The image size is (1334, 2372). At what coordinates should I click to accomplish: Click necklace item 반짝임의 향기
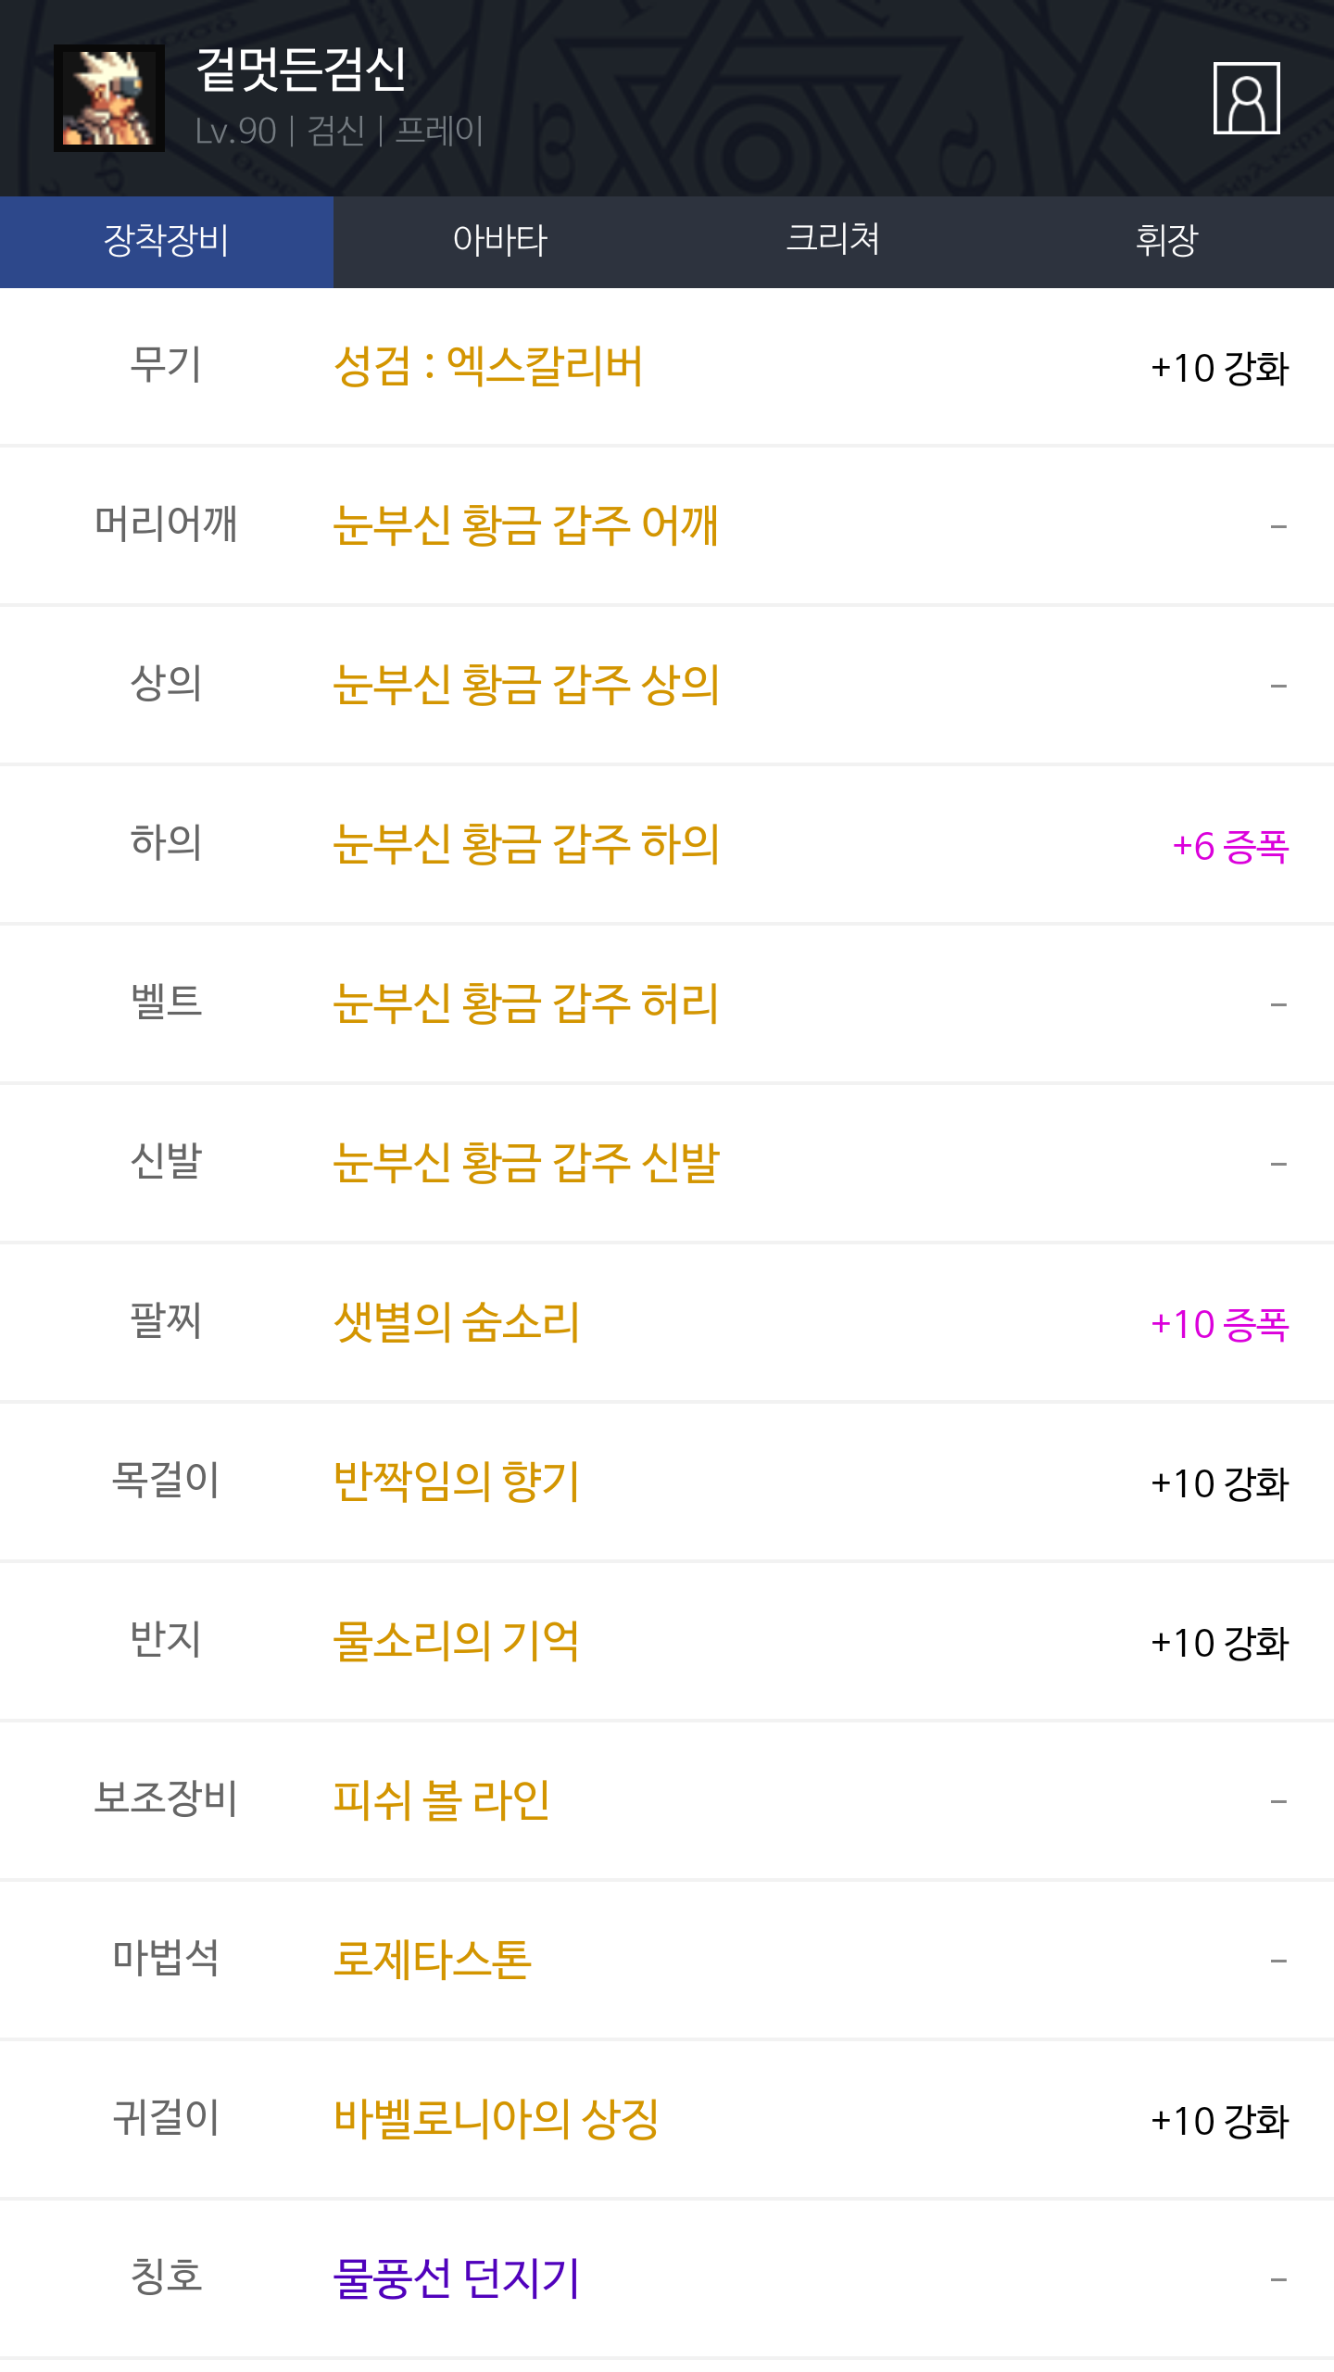point(456,1482)
